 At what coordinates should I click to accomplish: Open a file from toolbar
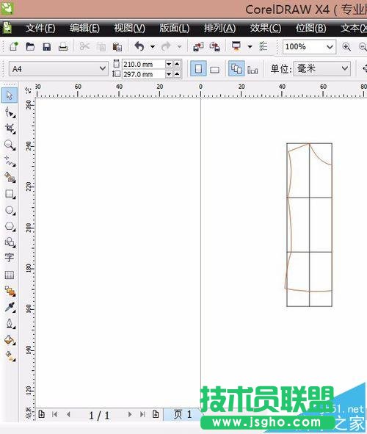pyautogui.click(x=30, y=46)
